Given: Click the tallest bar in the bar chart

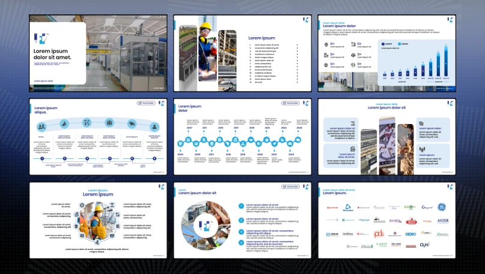Looking at the screenshot, I should (x=446, y=60).
